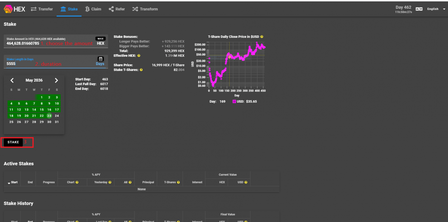Open help icon next to Effective HEX
The image size is (448, 222).
pos(139,56)
